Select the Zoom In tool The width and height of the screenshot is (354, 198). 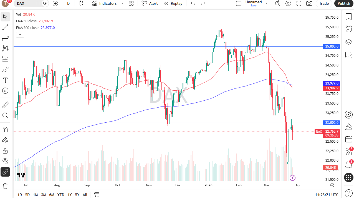click(5, 115)
